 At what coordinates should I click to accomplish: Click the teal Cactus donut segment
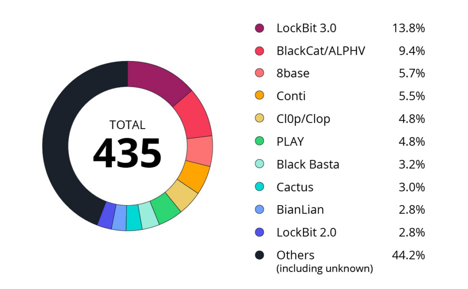134,218
